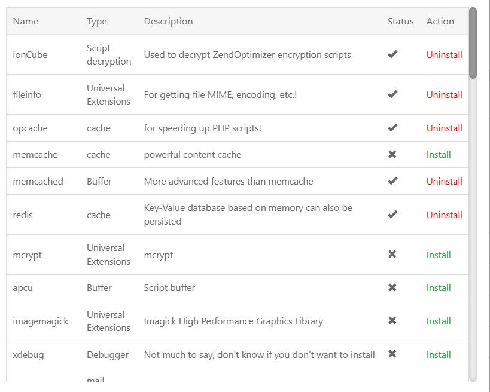Click the apcu not-installed X icon

pyautogui.click(x=392, y=287)
